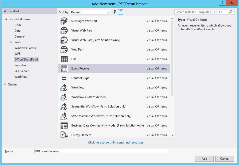
Task: Click the search magnifier icon
Action: click(x=231, y=12)
